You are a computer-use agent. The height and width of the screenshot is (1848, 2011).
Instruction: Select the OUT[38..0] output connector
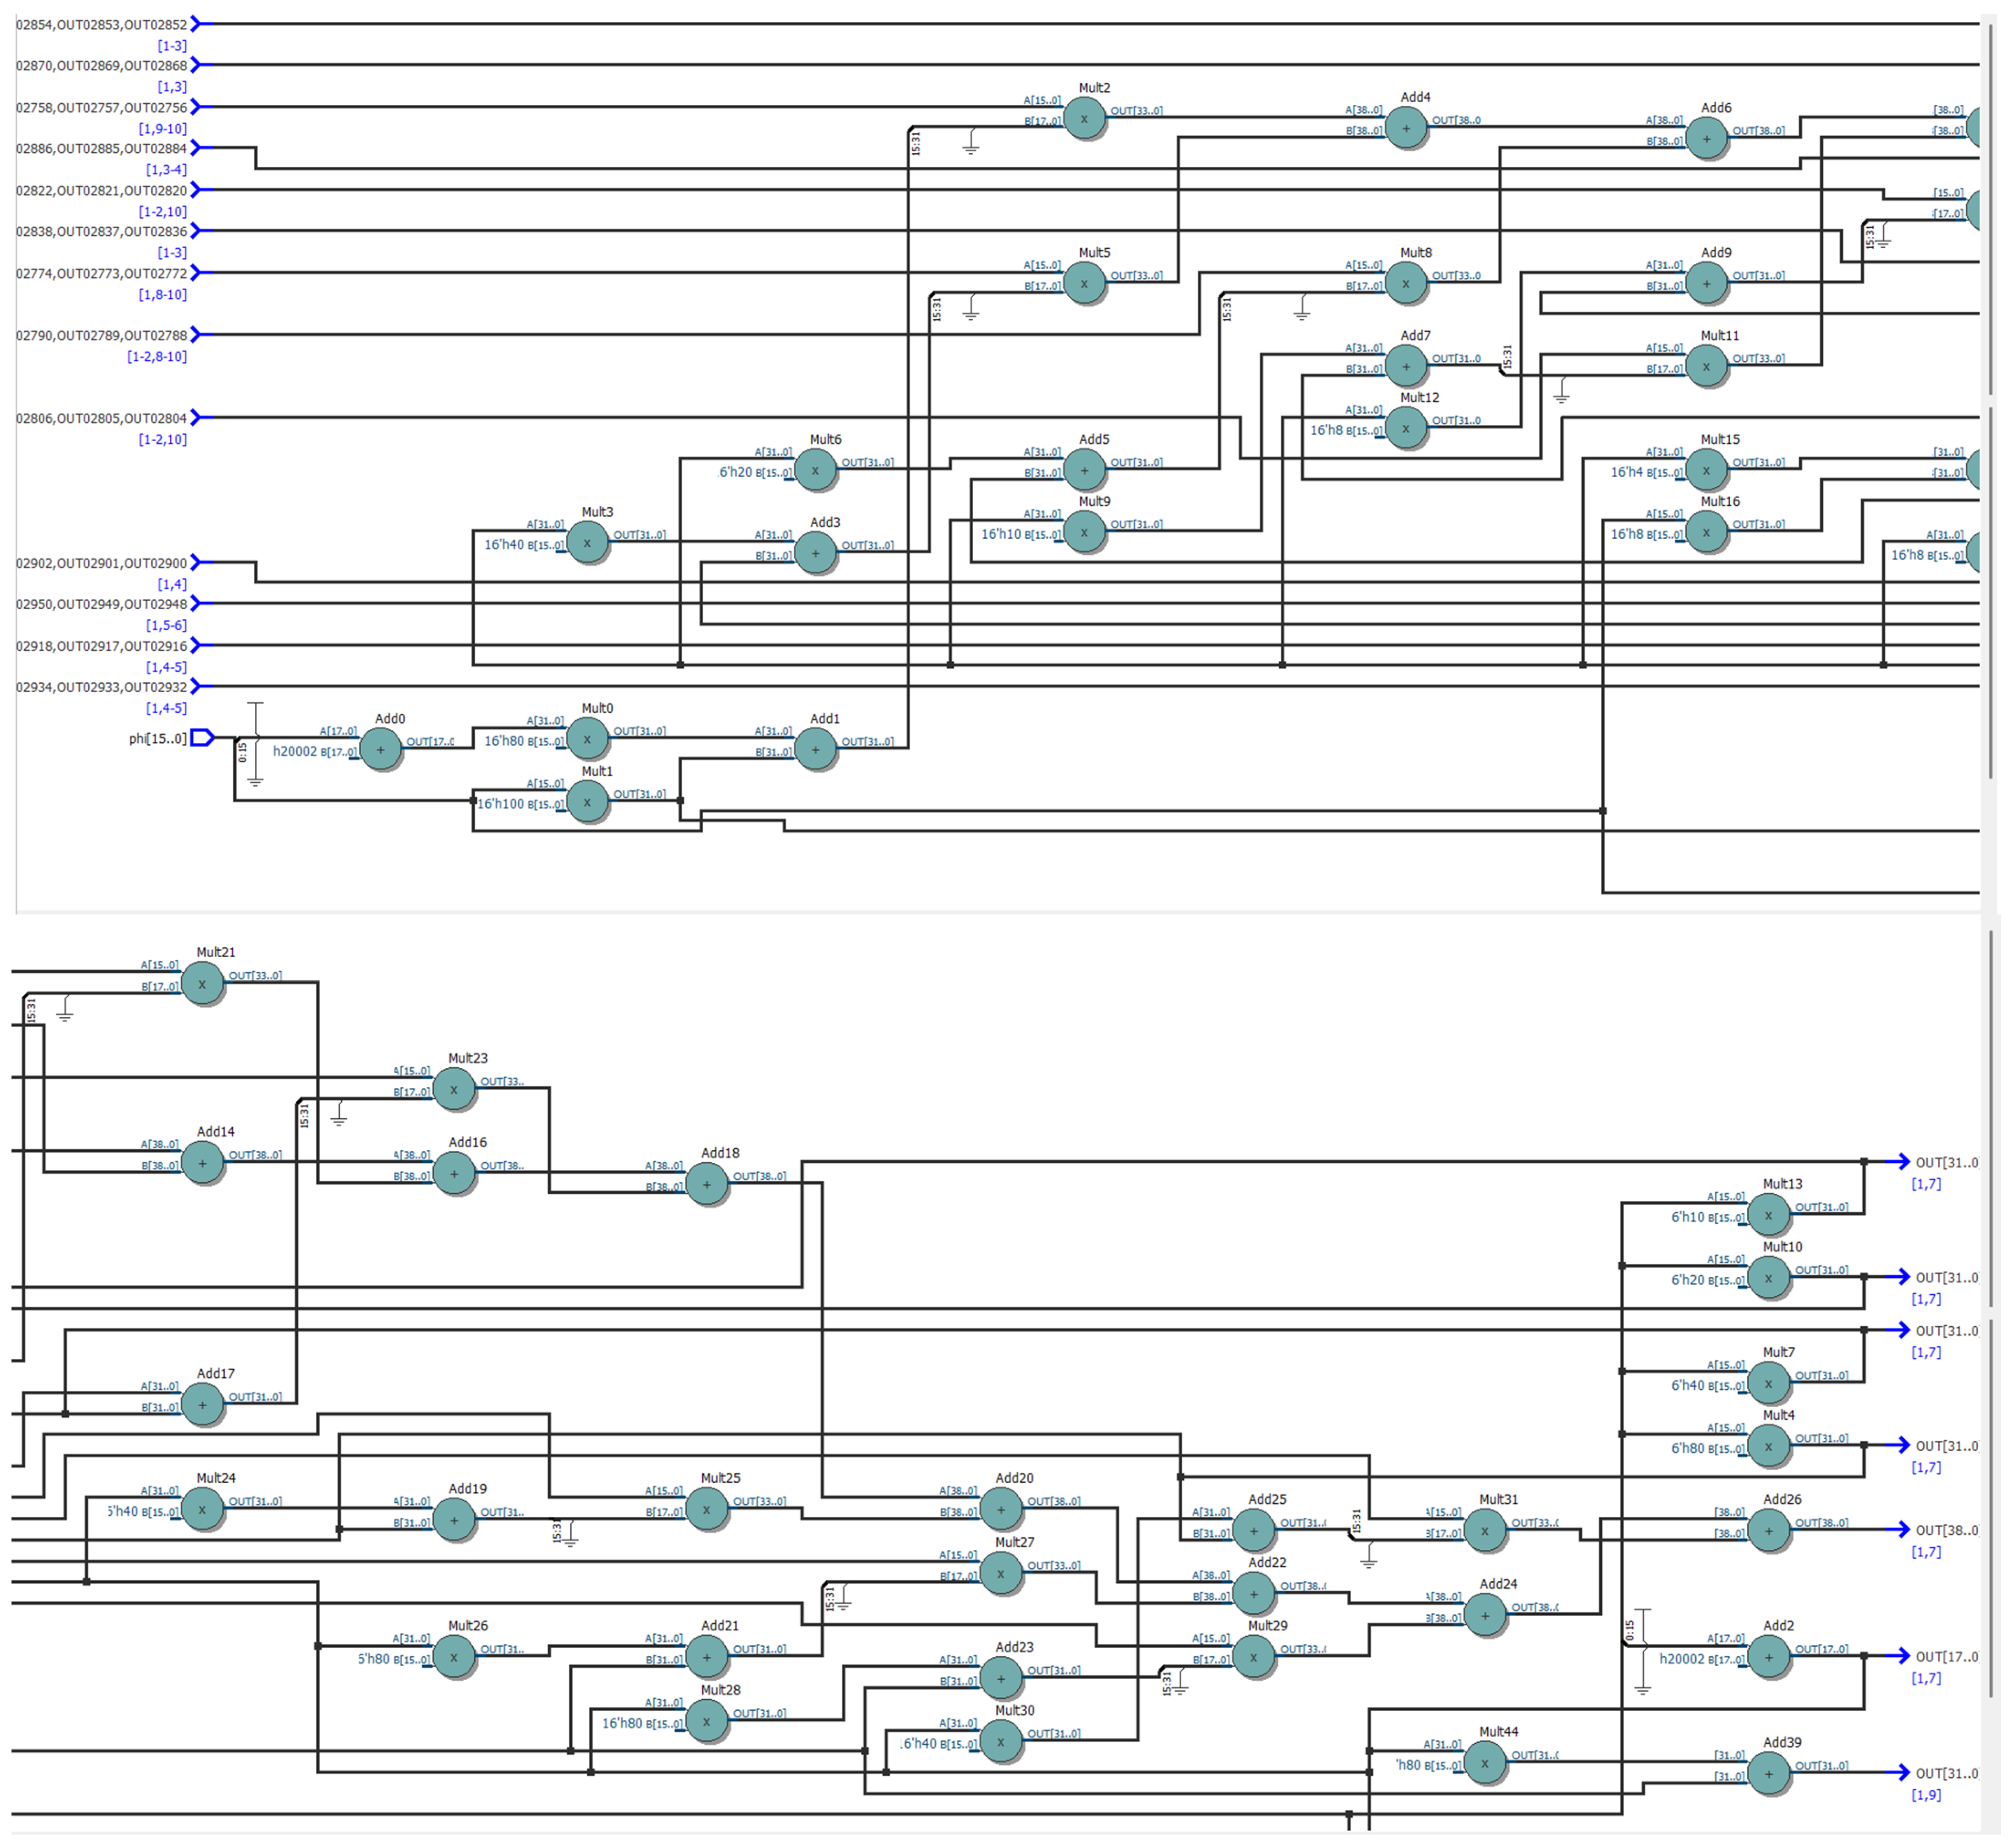coord(1898,1530)
